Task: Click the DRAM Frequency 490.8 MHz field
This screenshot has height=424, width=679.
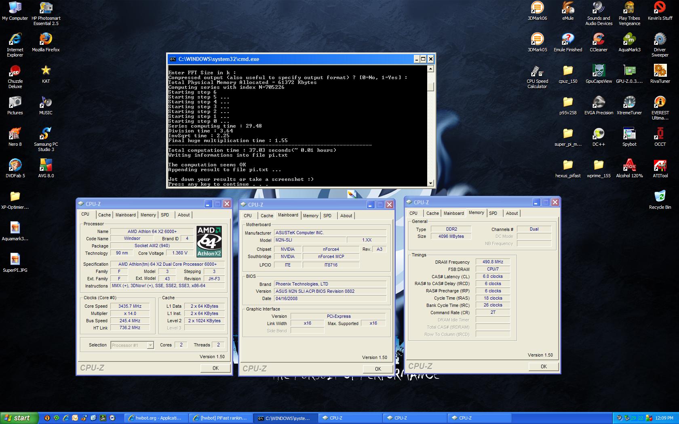Action: coord(493,262)
